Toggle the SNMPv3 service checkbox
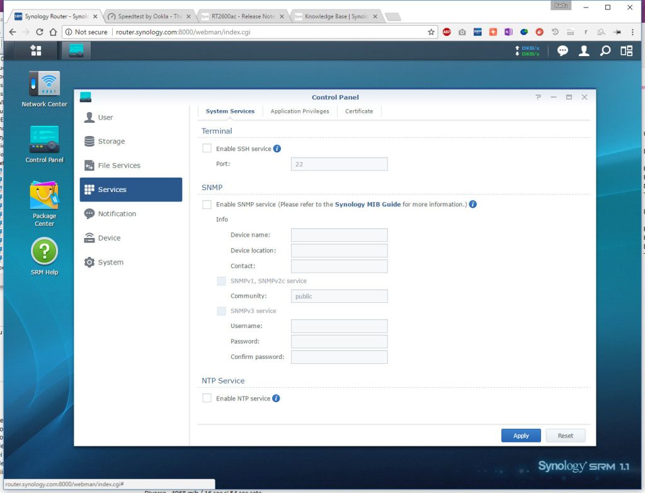This screenshot has width=645, height=493. pyautogui.click(x=221, y=311)
